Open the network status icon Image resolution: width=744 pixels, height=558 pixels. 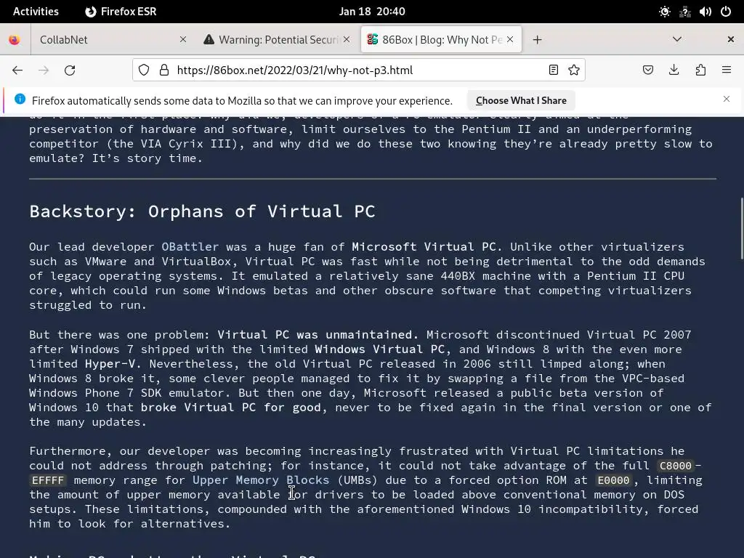point(684,12)
